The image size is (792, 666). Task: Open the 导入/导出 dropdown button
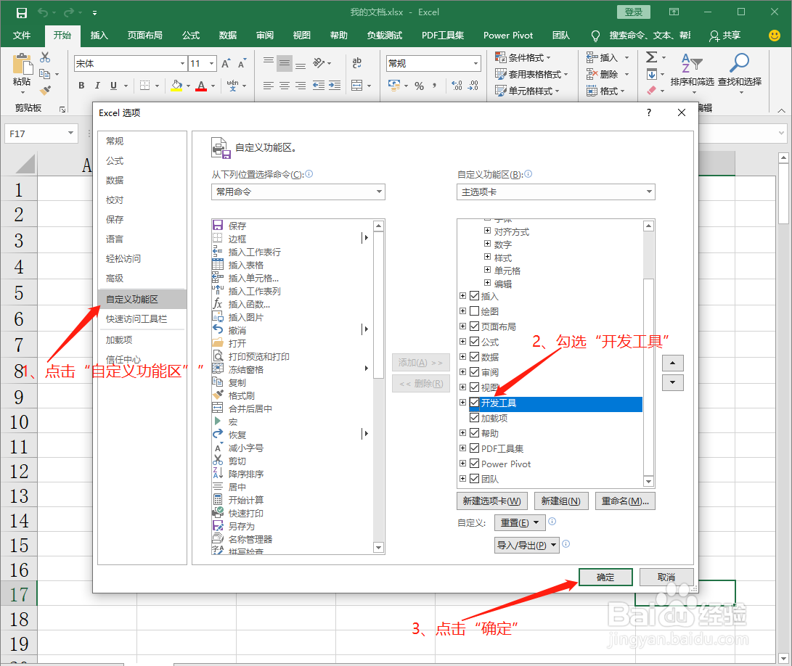527,545
